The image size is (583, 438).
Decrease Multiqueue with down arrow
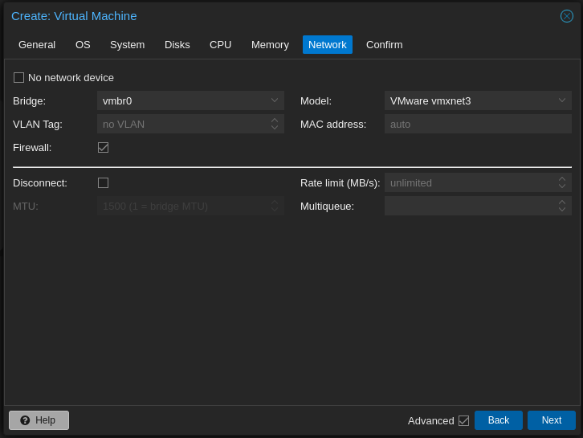[x=562, y=210]
